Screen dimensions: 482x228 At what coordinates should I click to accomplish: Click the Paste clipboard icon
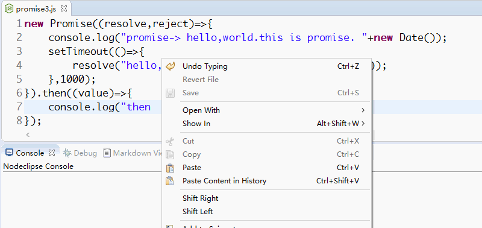[170, 168]
